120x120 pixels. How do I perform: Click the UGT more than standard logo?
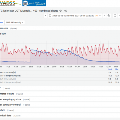coord(34,3)
